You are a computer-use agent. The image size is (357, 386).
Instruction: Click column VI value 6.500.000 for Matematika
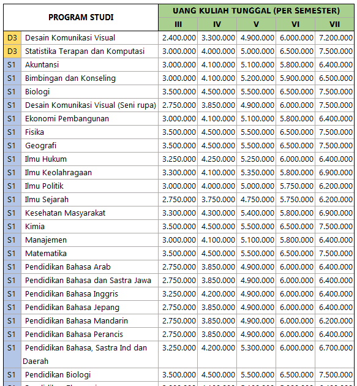point(296,253)
